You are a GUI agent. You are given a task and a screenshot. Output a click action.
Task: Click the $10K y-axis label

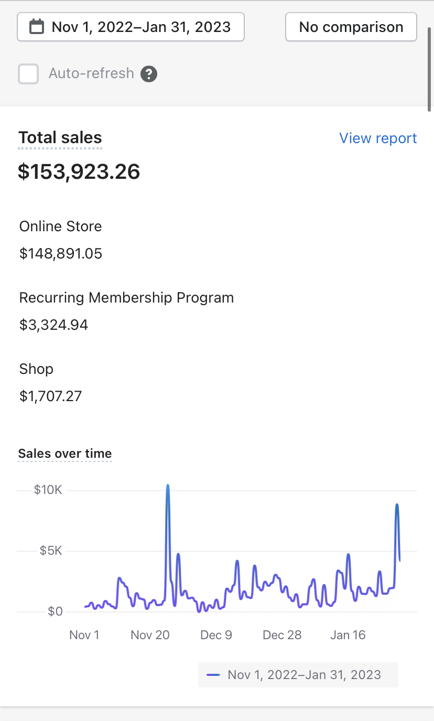(48, 490)
